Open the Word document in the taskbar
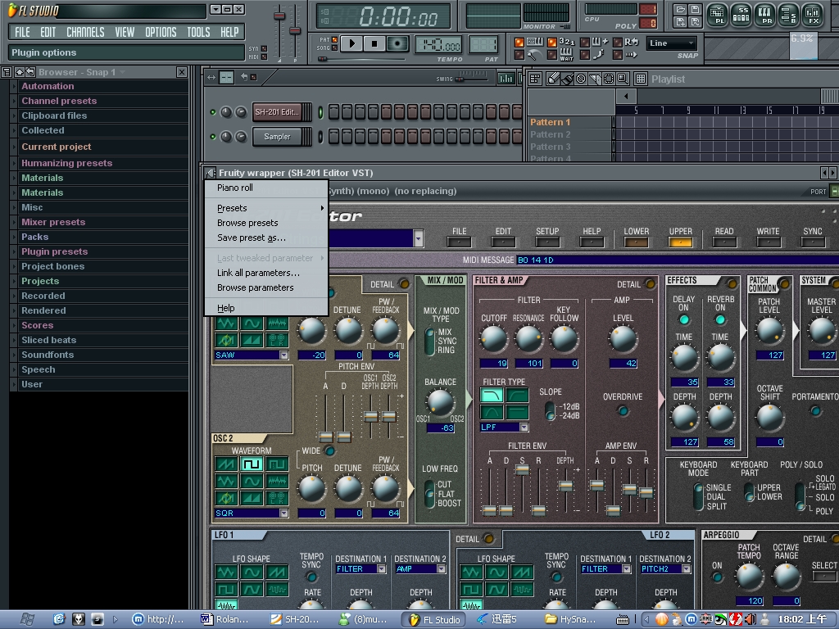Viewport: 839px width, 629px height. tap(224, 619)
